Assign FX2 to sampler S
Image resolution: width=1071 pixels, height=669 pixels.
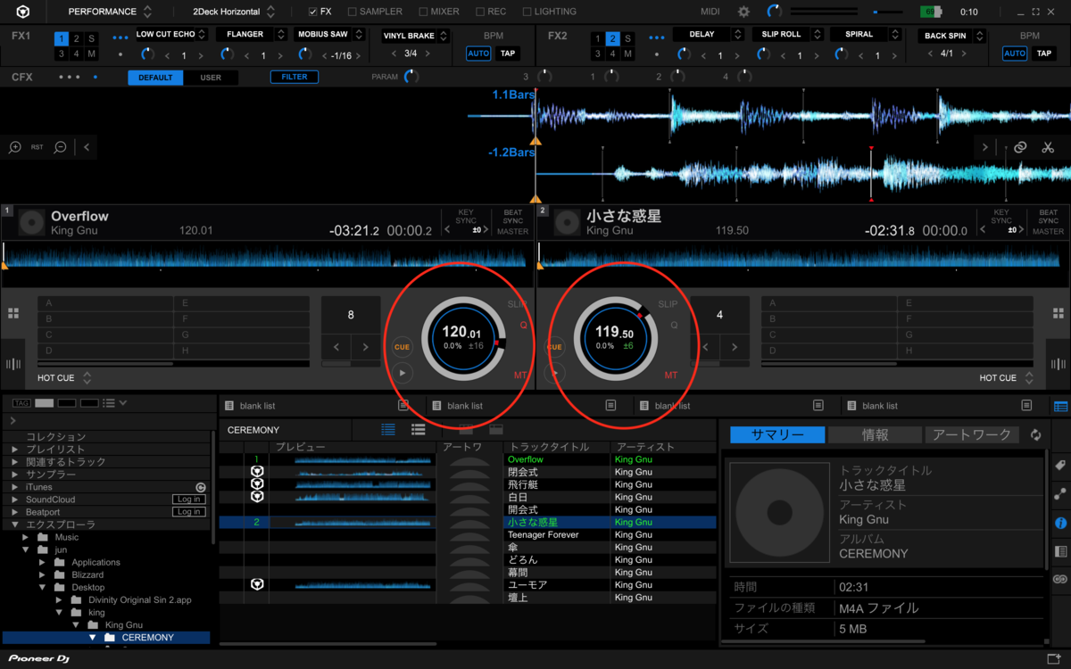tap(628, 38)
